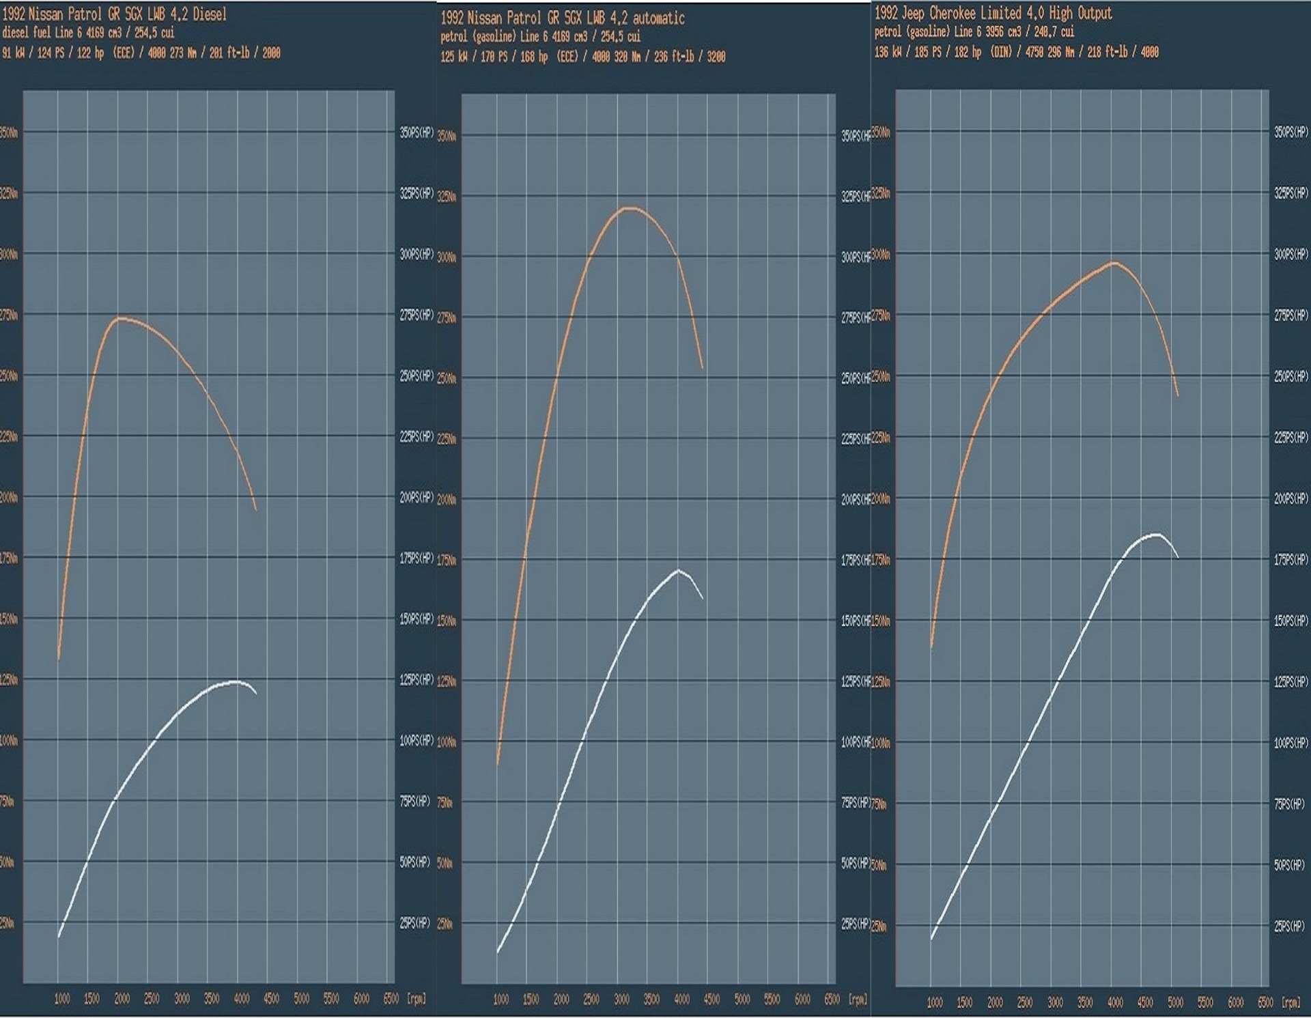
Task: Click the '1992 Nissan Patrol GR SGX LWB 4.2 Diesel' title
Action: click(114, 14)
